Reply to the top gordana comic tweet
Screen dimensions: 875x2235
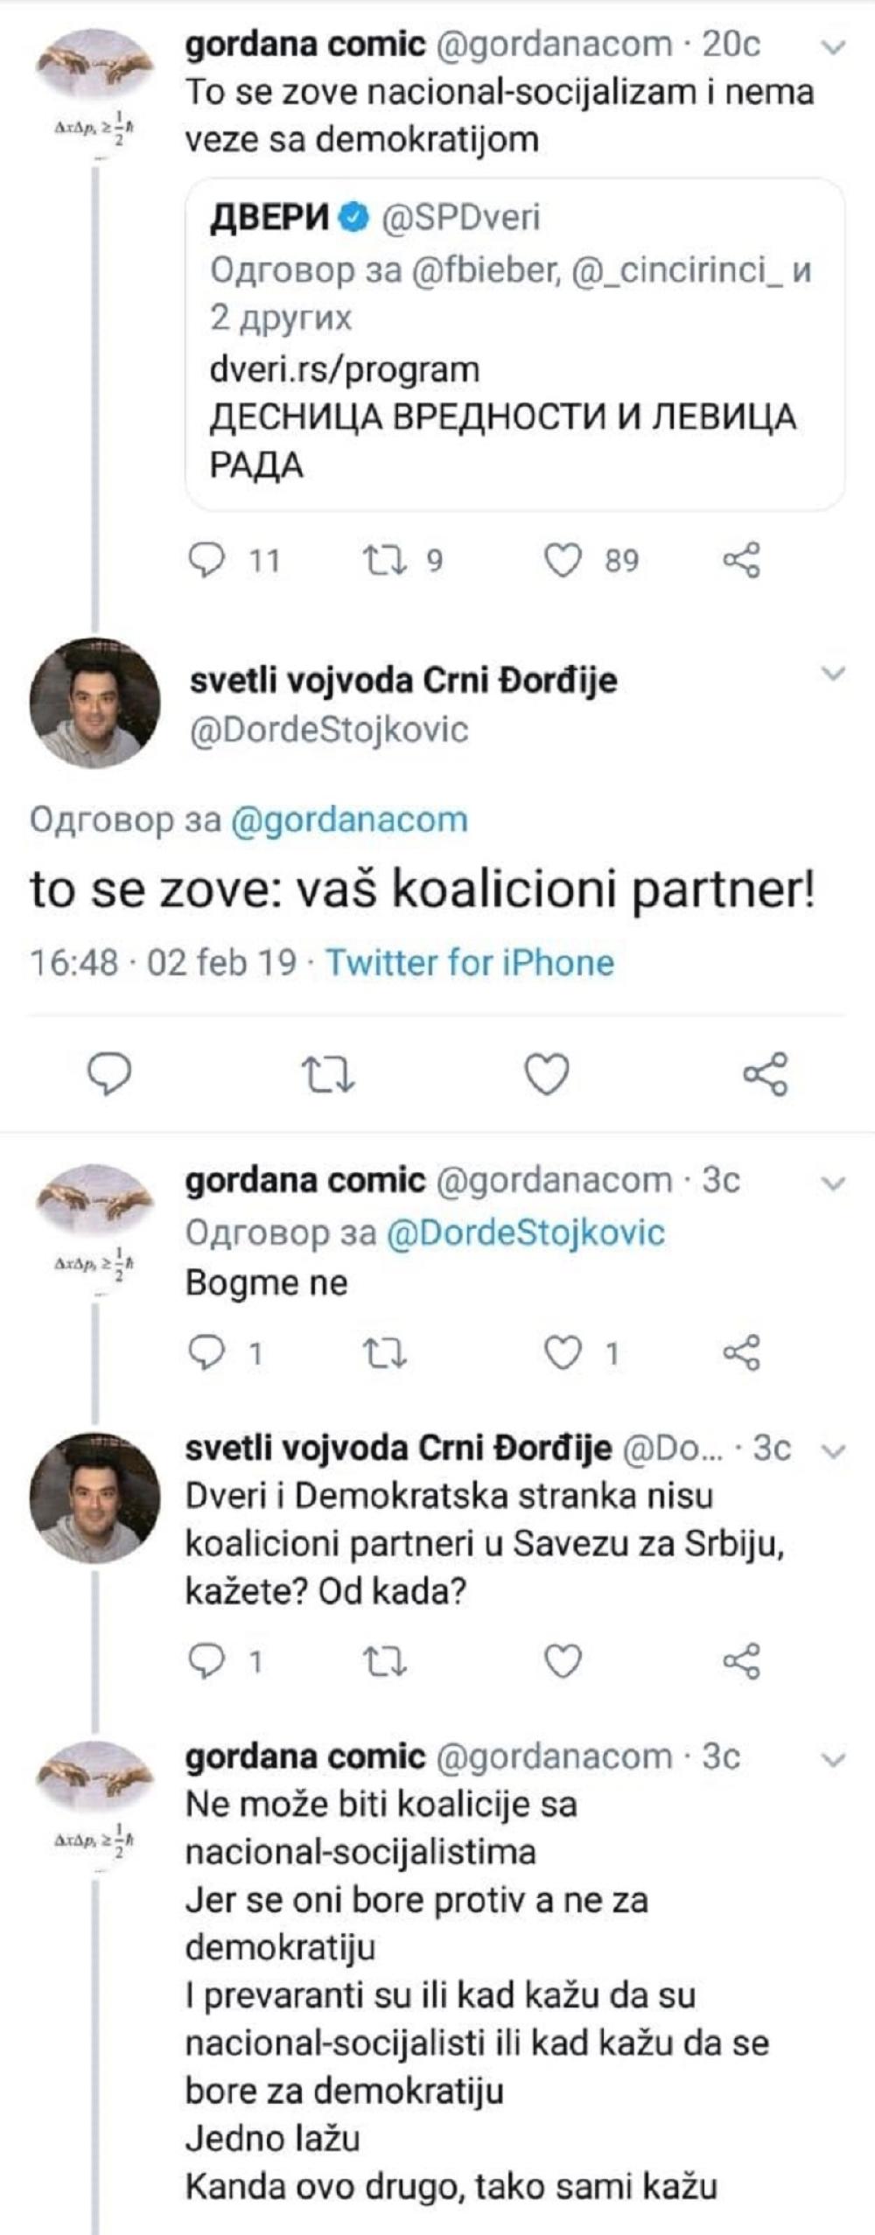tap(206, 560)
